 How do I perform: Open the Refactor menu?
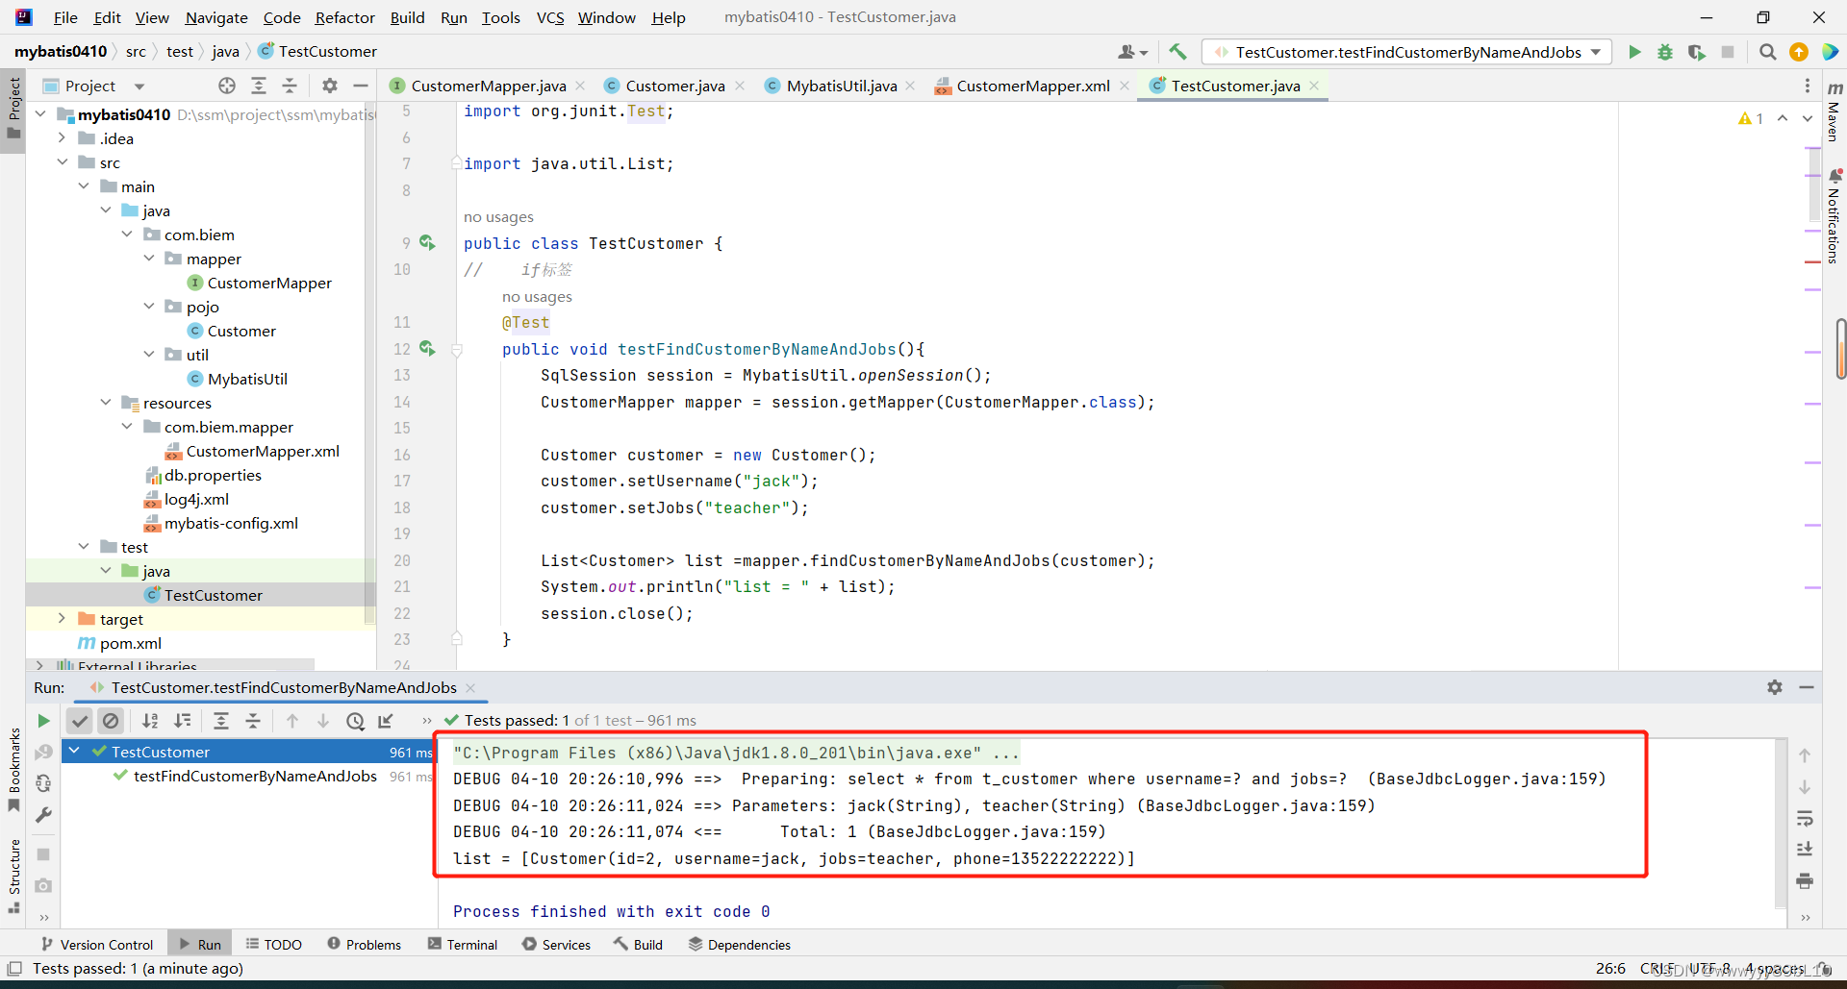tap(344, 17)
